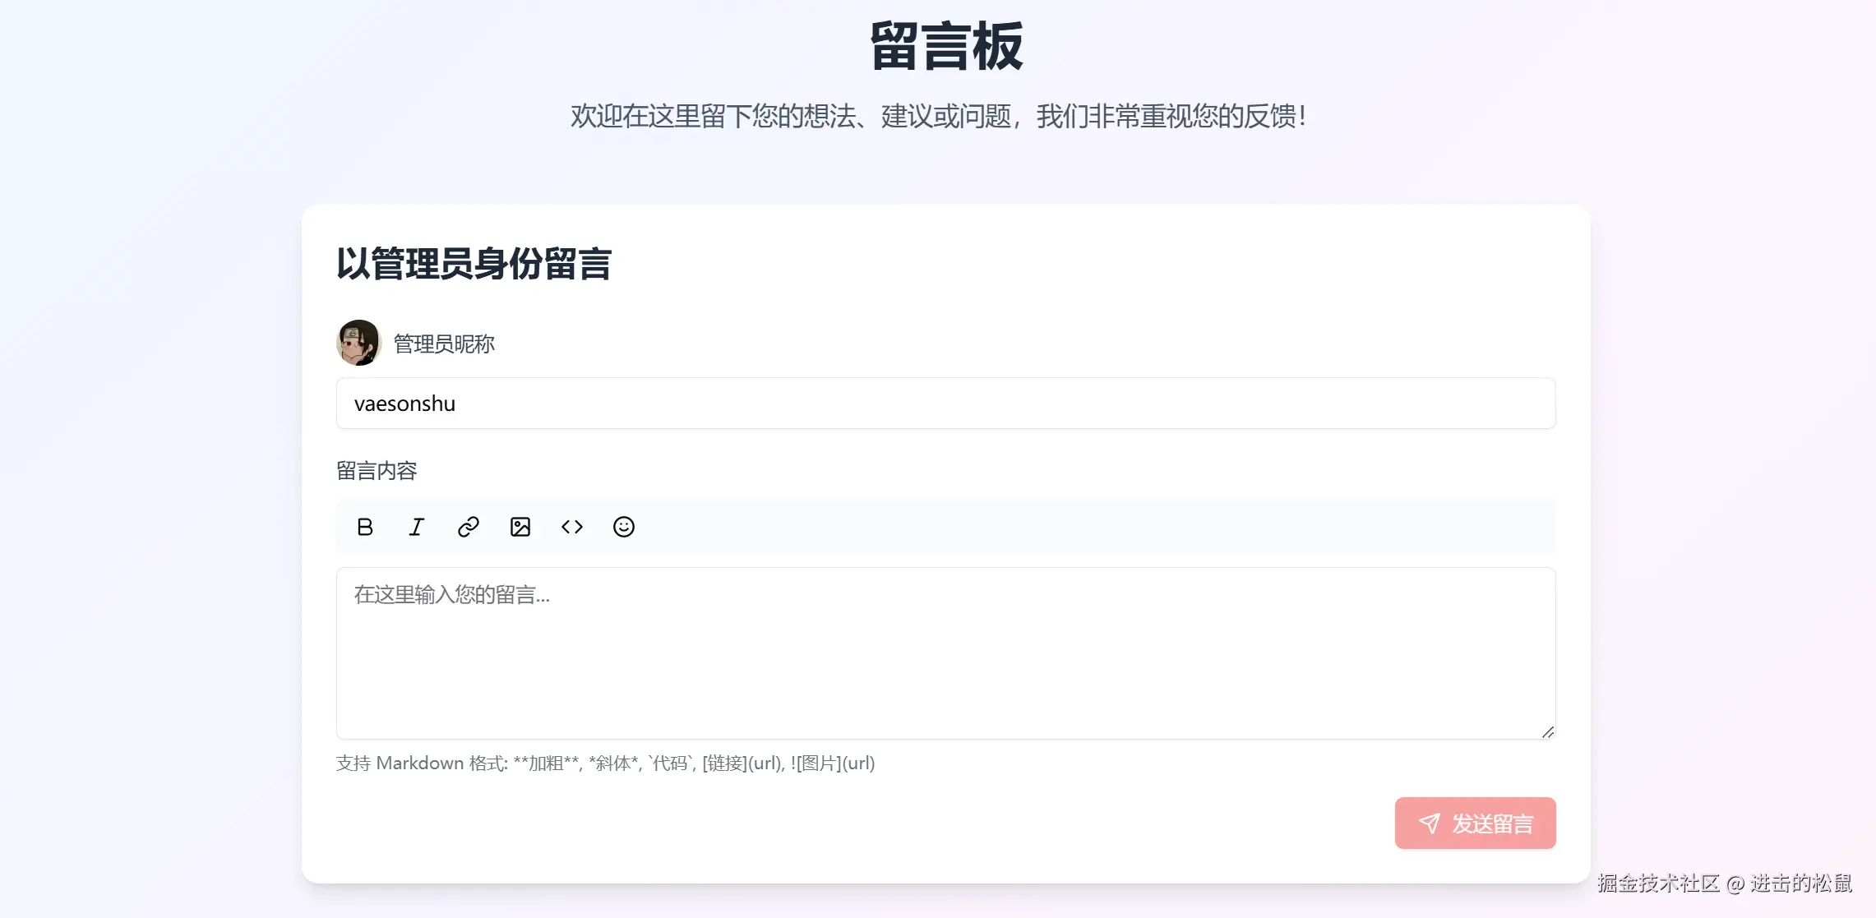Click the admin avatar picture

pyautogui.click(x=358, y=343)
